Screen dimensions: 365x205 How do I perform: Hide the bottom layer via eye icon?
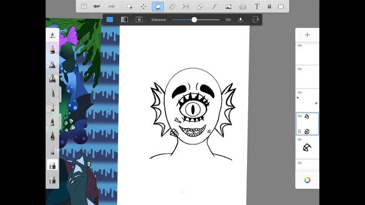coord(300,163)
